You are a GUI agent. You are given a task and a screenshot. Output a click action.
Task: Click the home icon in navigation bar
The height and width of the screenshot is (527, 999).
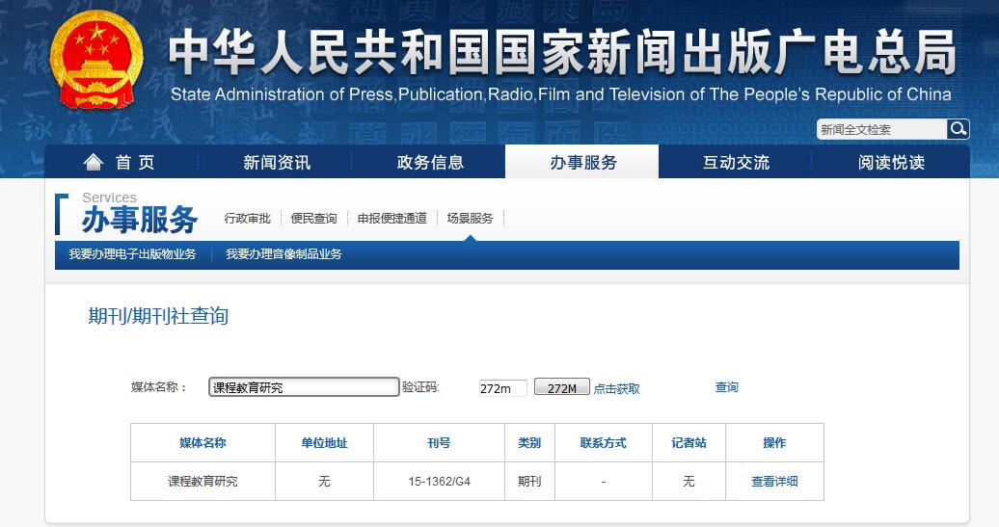click(x=94, y=163)
